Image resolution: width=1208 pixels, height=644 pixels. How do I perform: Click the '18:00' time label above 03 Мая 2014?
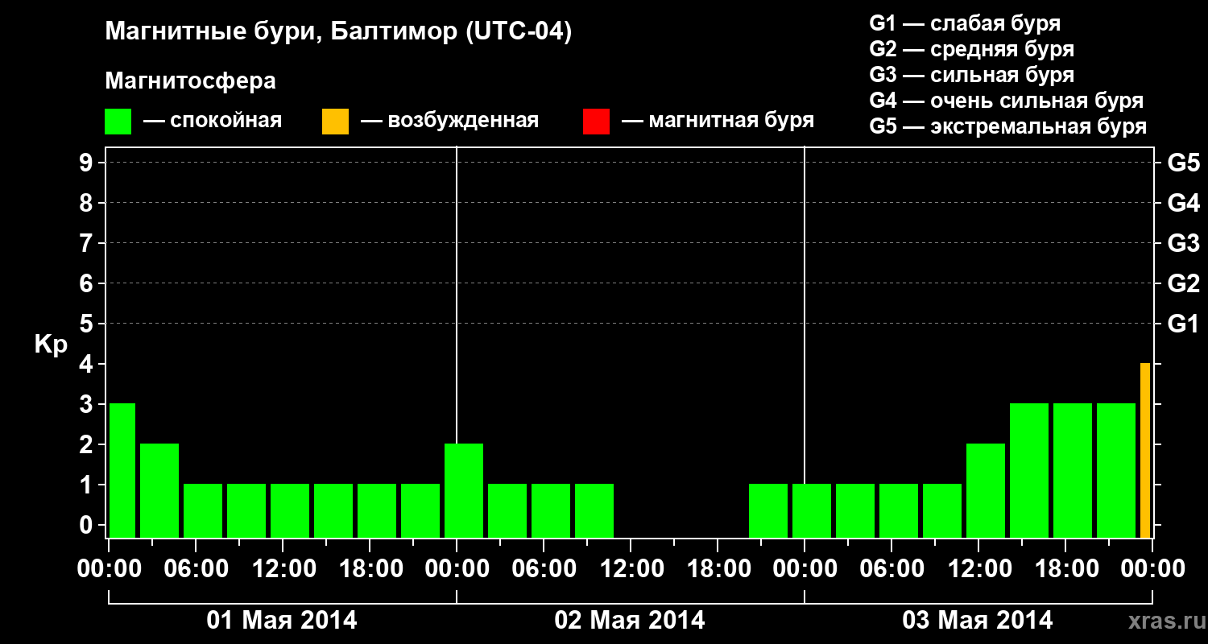click(1066, 569)
